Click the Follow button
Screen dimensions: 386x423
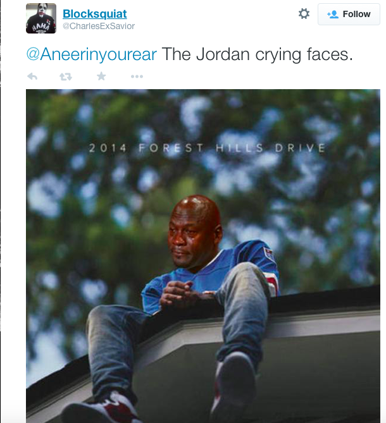point(349,14)
